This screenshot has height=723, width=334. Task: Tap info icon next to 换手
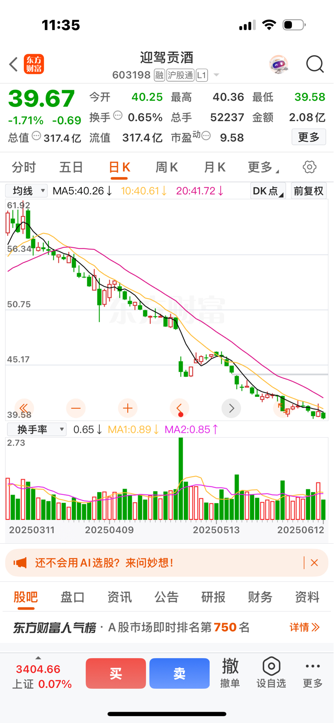pos(118,116)
